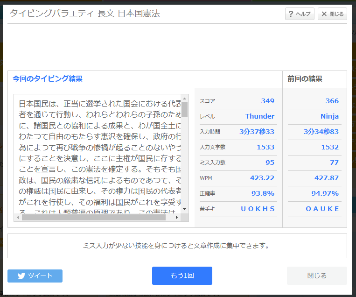Click inside the 日本国憲法 passage text area
The image size is (356, 297).
(x=99, y=155)
